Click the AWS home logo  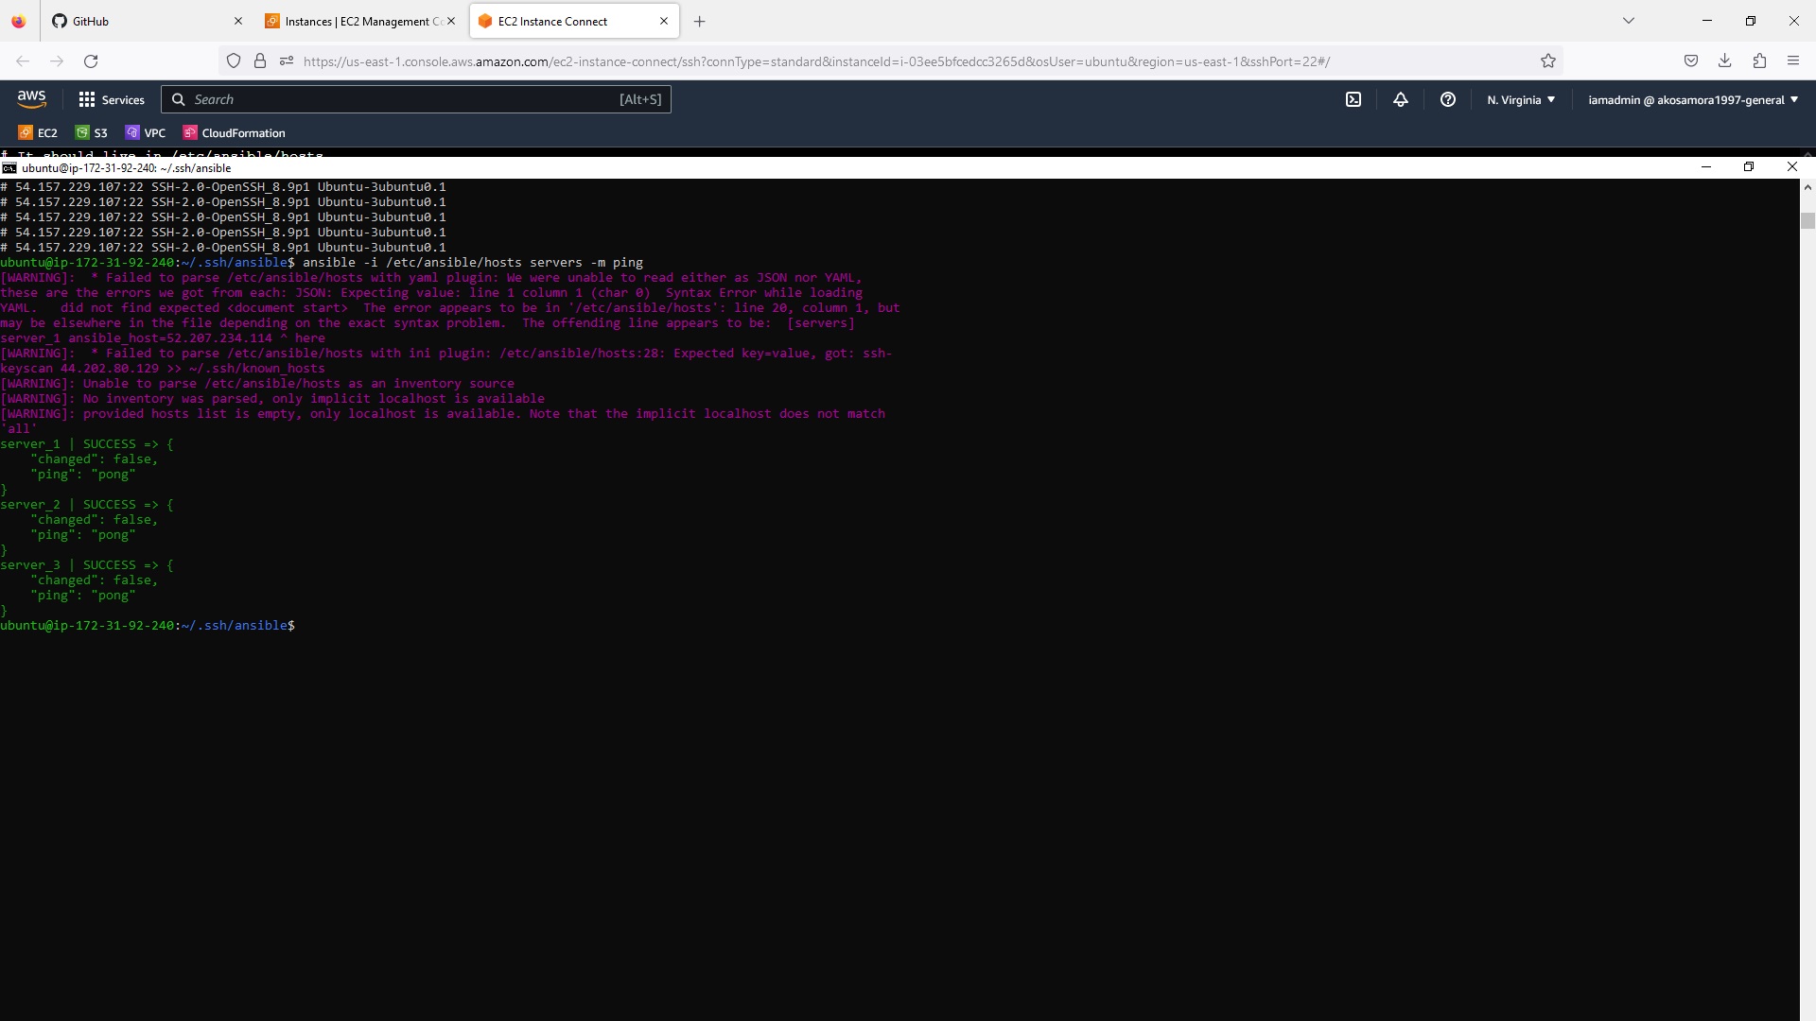(31, 98)
